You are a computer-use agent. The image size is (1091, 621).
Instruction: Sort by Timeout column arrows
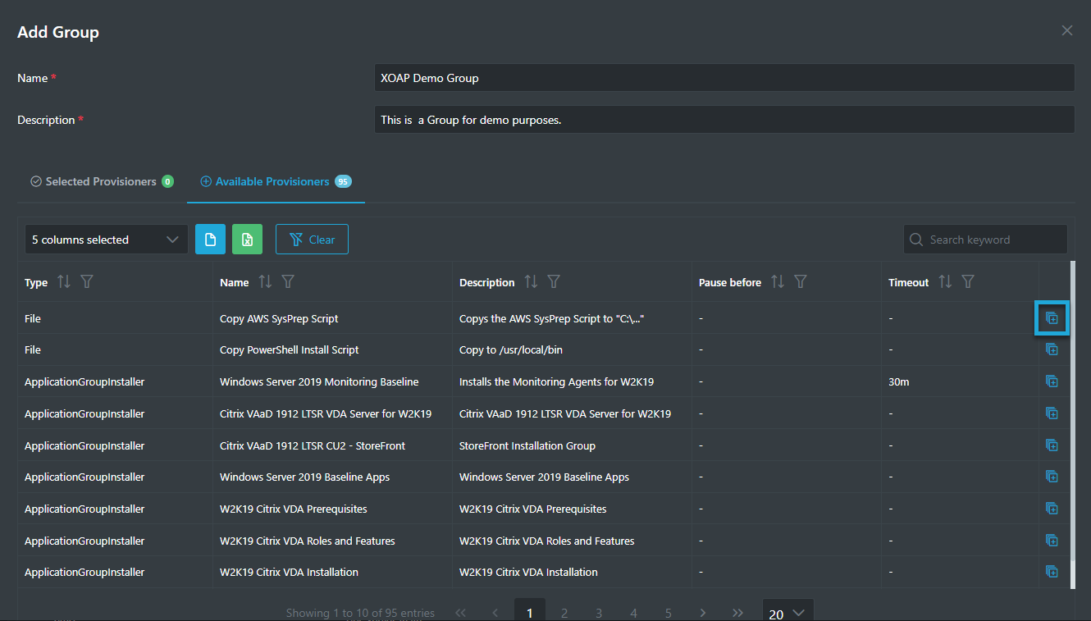(945, 282)
